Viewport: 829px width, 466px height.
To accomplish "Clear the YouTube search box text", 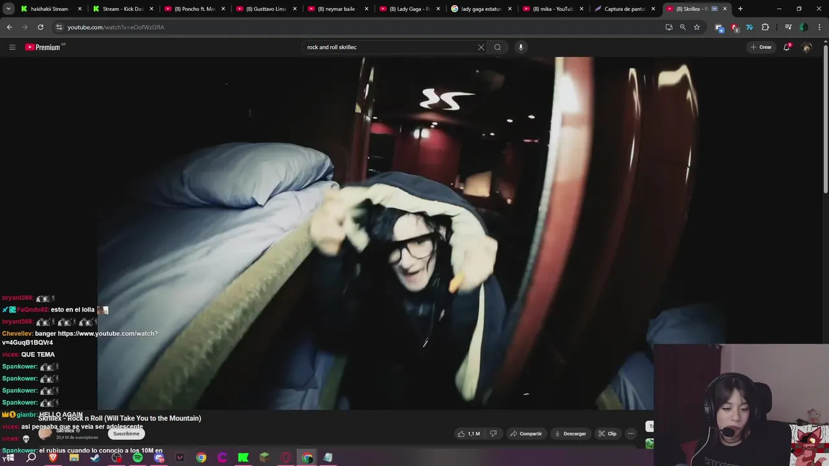I will click(481, 47).
